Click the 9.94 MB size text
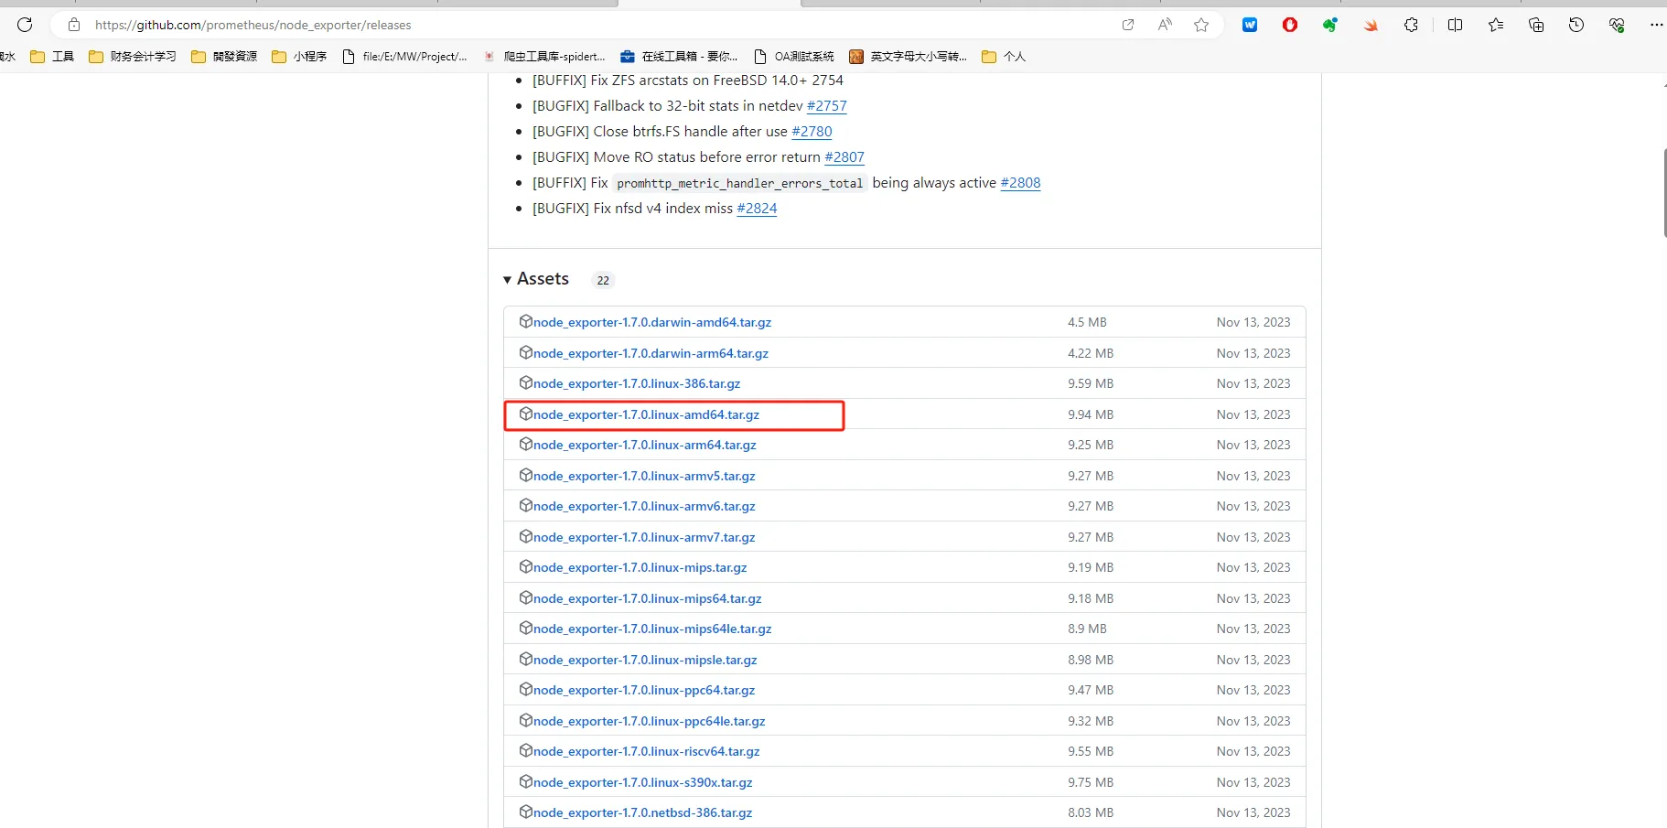This screenshot has height=828, width=1667. 1091,414
